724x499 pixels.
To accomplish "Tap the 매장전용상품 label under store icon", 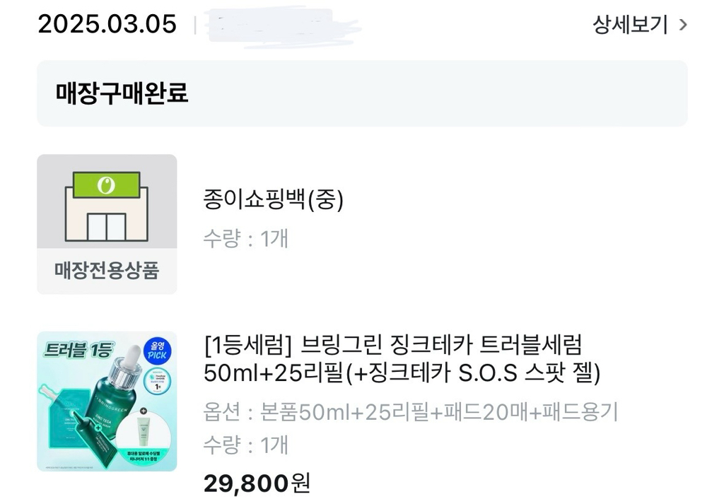I will (107, 270).
